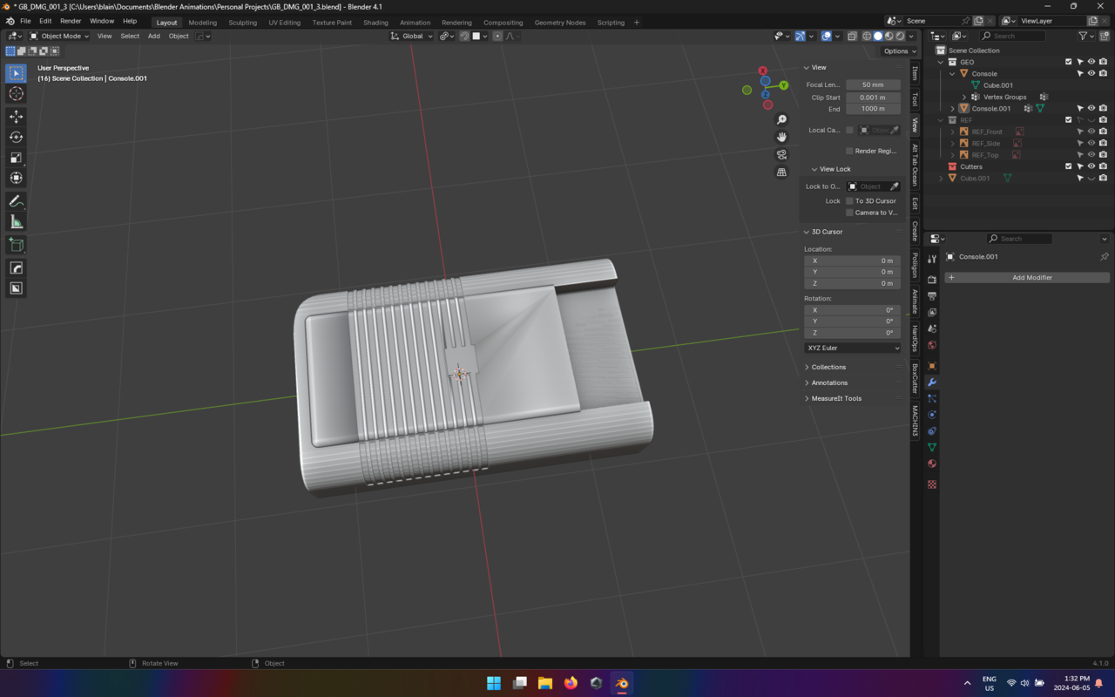Image resolution: width=1115 pixels, height=697 pixels.
Task: Expand the MeasureIt Tools panel
Action: (x=835, y=398)
